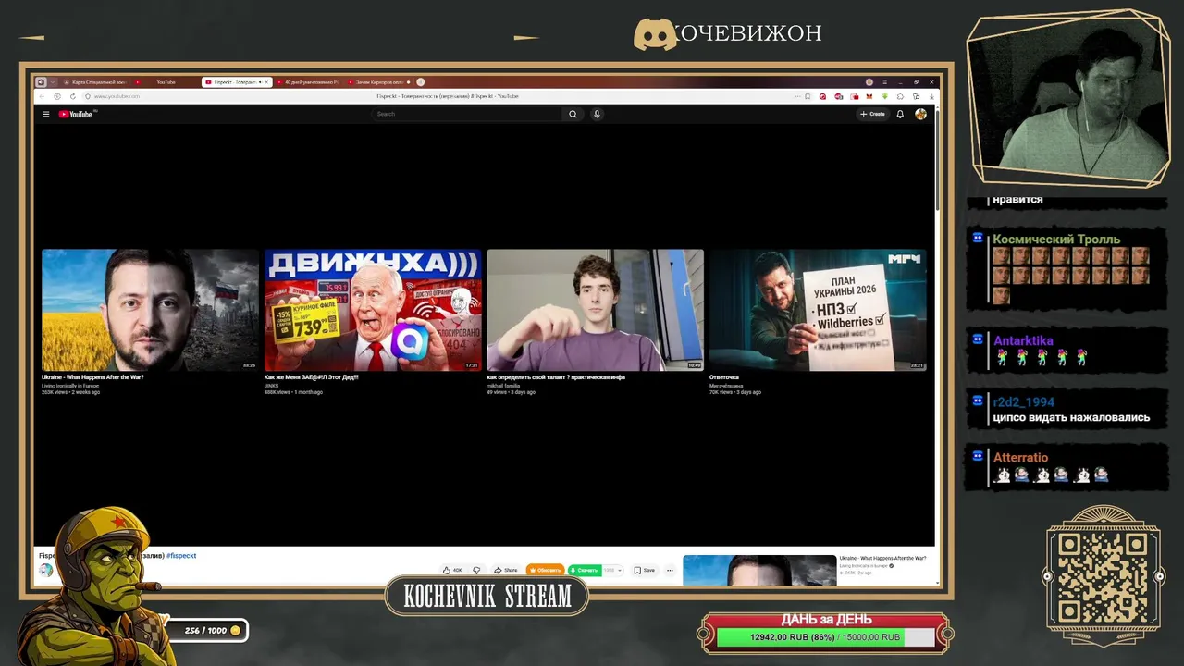Click the Share button below the video
Viewport: 1184px width, 666px height.
[x=506, y=570]
